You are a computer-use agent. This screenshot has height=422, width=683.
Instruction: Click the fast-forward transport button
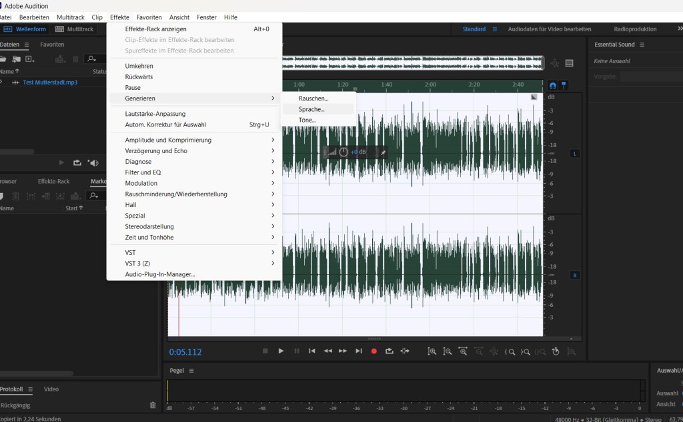coord(343,351)
